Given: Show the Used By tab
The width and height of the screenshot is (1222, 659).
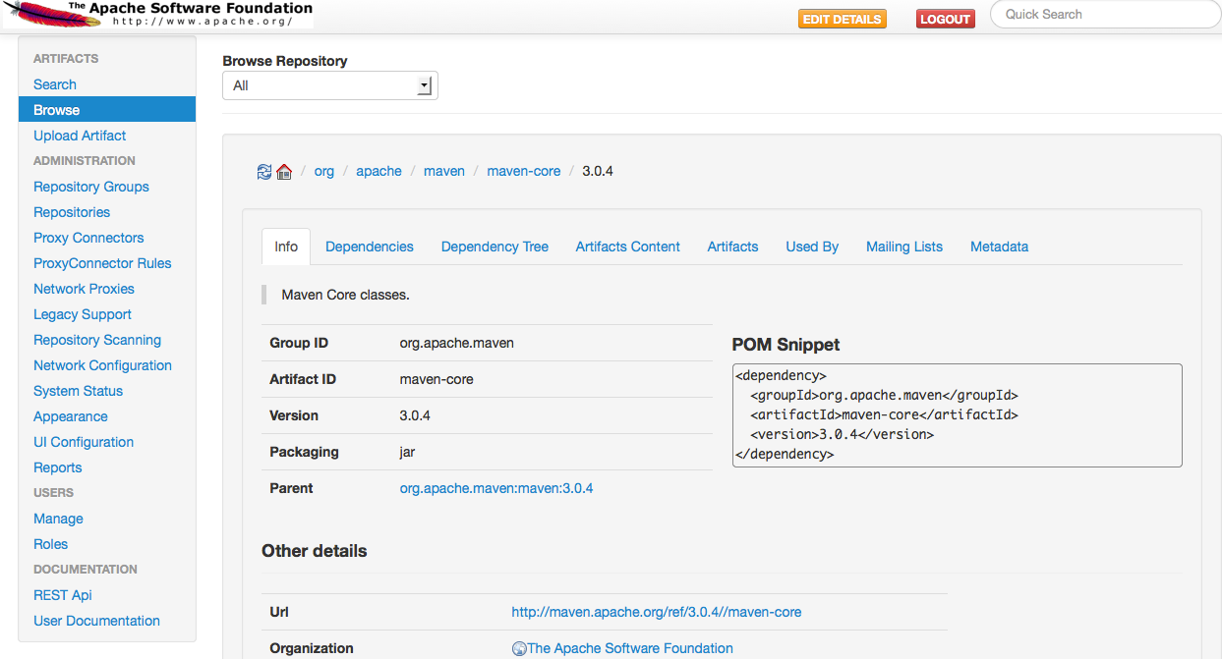Looking at the screenshot, I should tap(812, 247).
